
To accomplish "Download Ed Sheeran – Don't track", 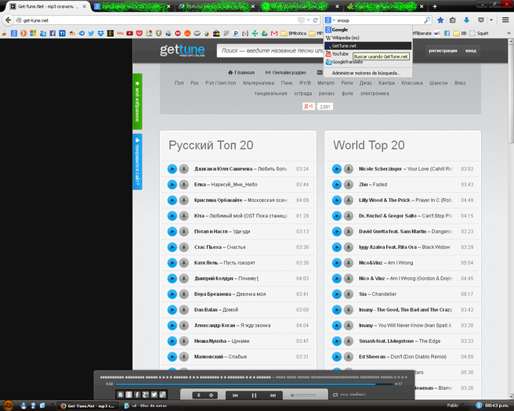I will click(x=348, y=357).
